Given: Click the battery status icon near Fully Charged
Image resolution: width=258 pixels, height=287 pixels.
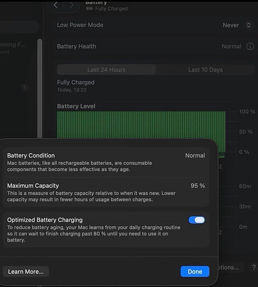Looking at the screenshot, I should point(89,8).
